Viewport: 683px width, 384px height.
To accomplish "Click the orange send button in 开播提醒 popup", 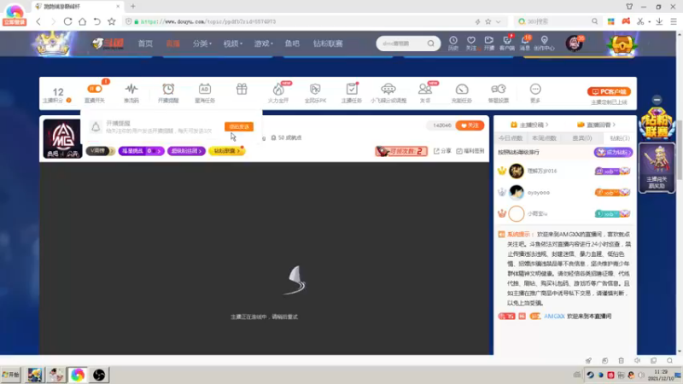I will (x=239, y=126).
